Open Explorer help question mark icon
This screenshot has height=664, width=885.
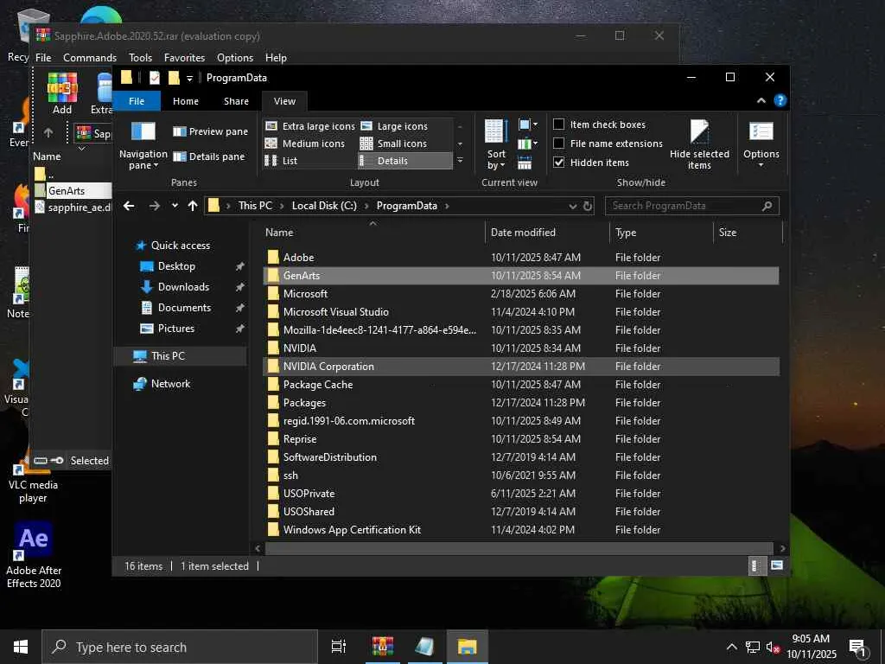780,100
